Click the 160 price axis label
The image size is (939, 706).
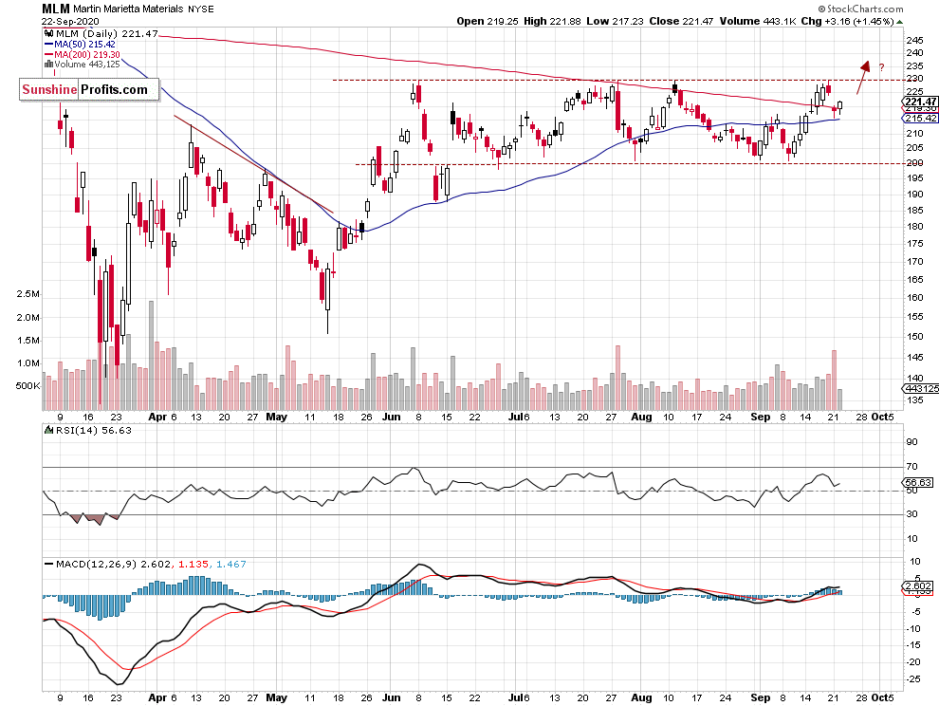click(x=914, y=297)
